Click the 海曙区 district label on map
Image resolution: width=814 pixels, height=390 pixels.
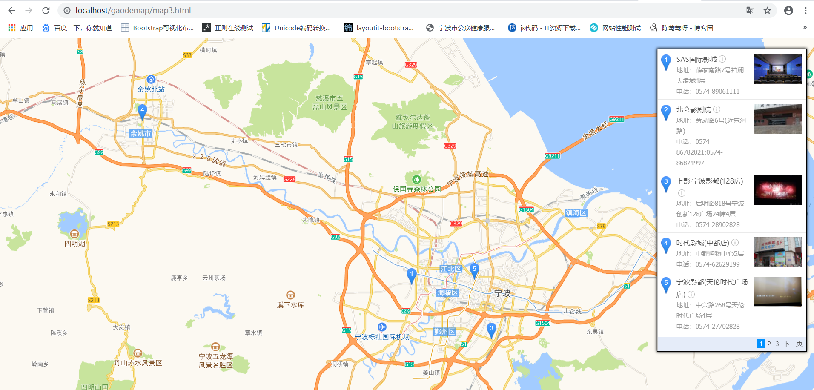[448, 292]
